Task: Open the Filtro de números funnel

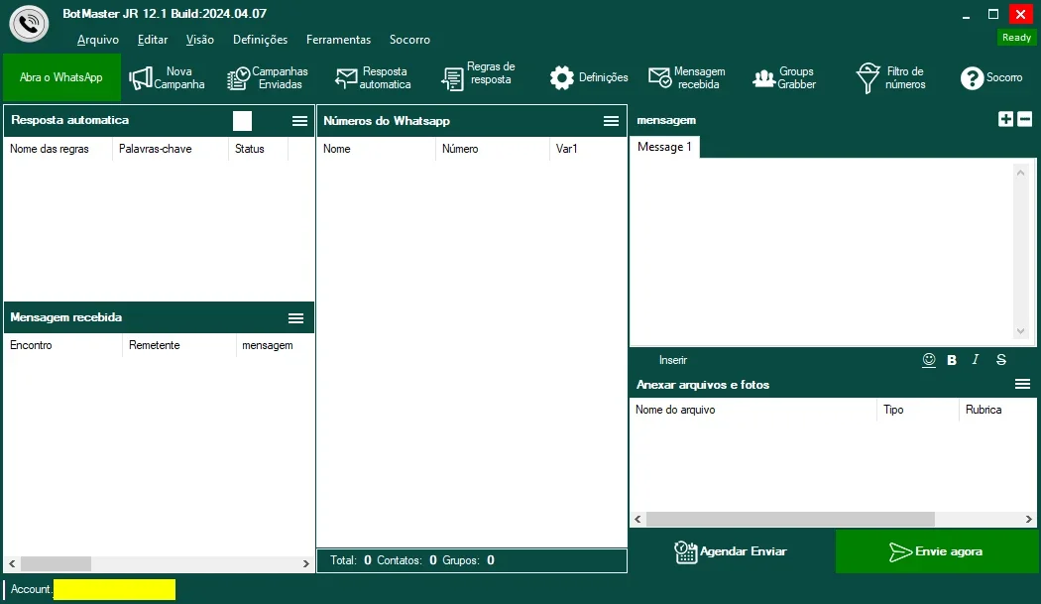Action: coord(867,77)
